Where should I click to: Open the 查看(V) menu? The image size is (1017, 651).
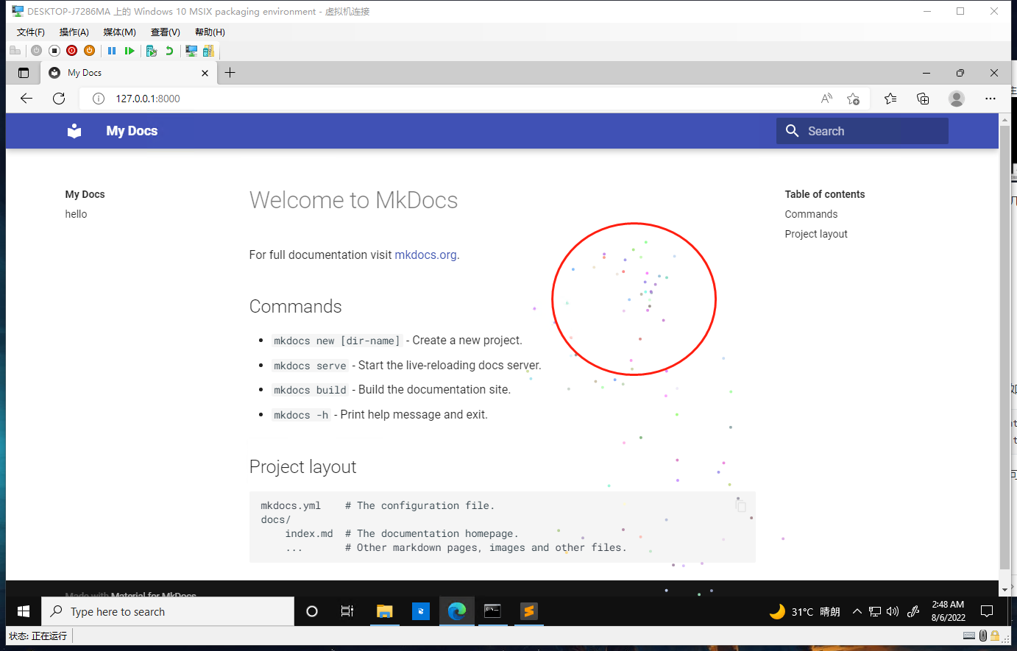(x=165, y=32)
